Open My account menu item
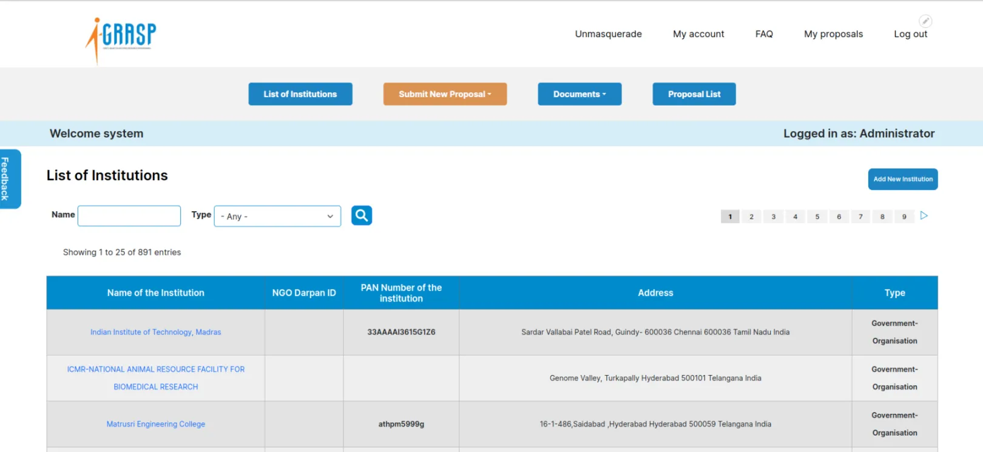The width and height of the screenshot is (983, 452). pos(698,34)
